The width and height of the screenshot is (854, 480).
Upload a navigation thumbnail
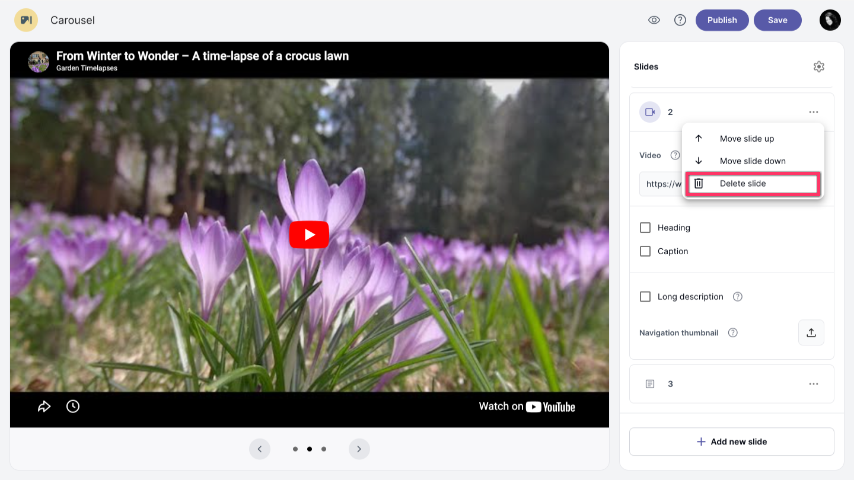point(811,332)
